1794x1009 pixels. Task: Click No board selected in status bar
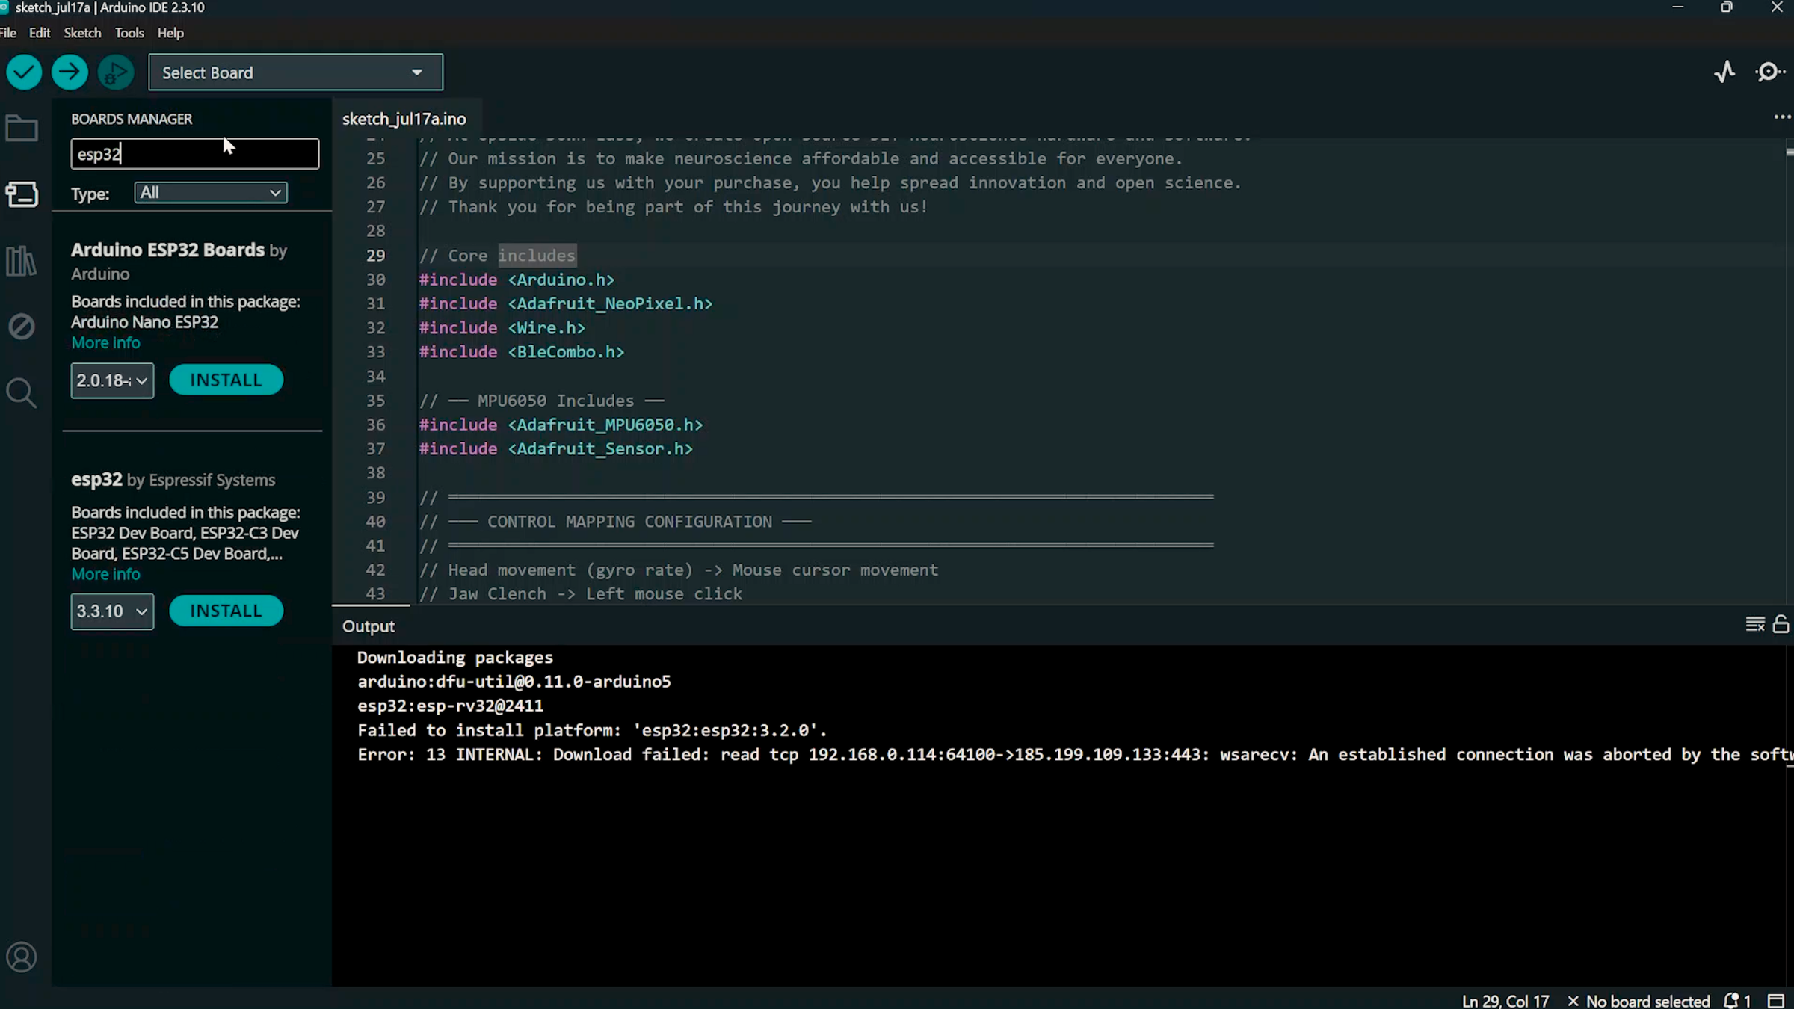point(1639,1001)
